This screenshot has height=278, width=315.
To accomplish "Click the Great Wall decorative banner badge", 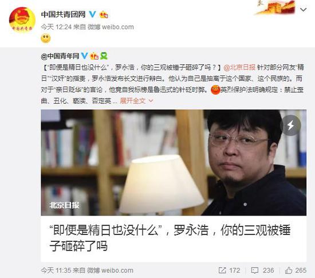I will tap(275, 7).
